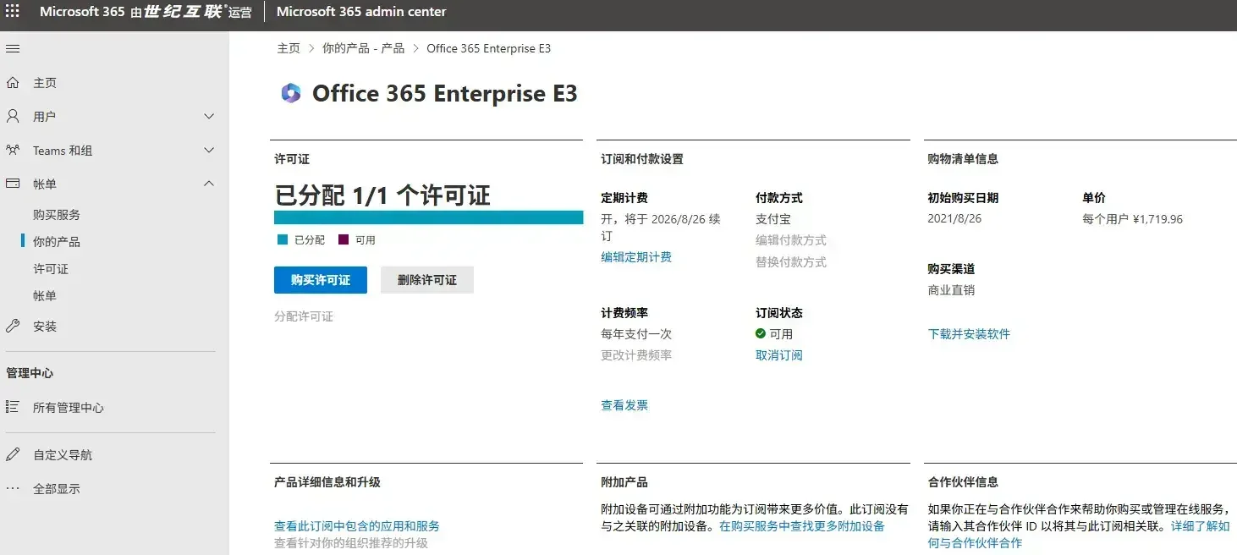
Task: Open the app launcher waffle icon
Action: pos(13,12)
